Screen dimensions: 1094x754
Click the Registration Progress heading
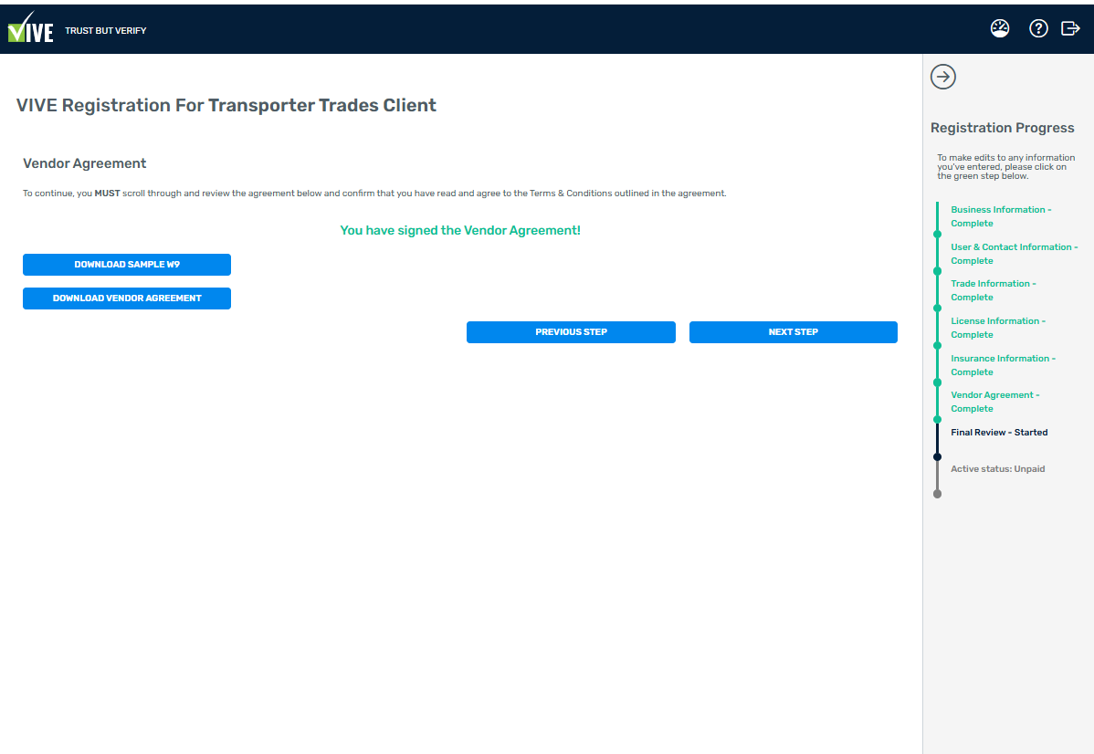pyautogui.click(x=1002, y=128)
